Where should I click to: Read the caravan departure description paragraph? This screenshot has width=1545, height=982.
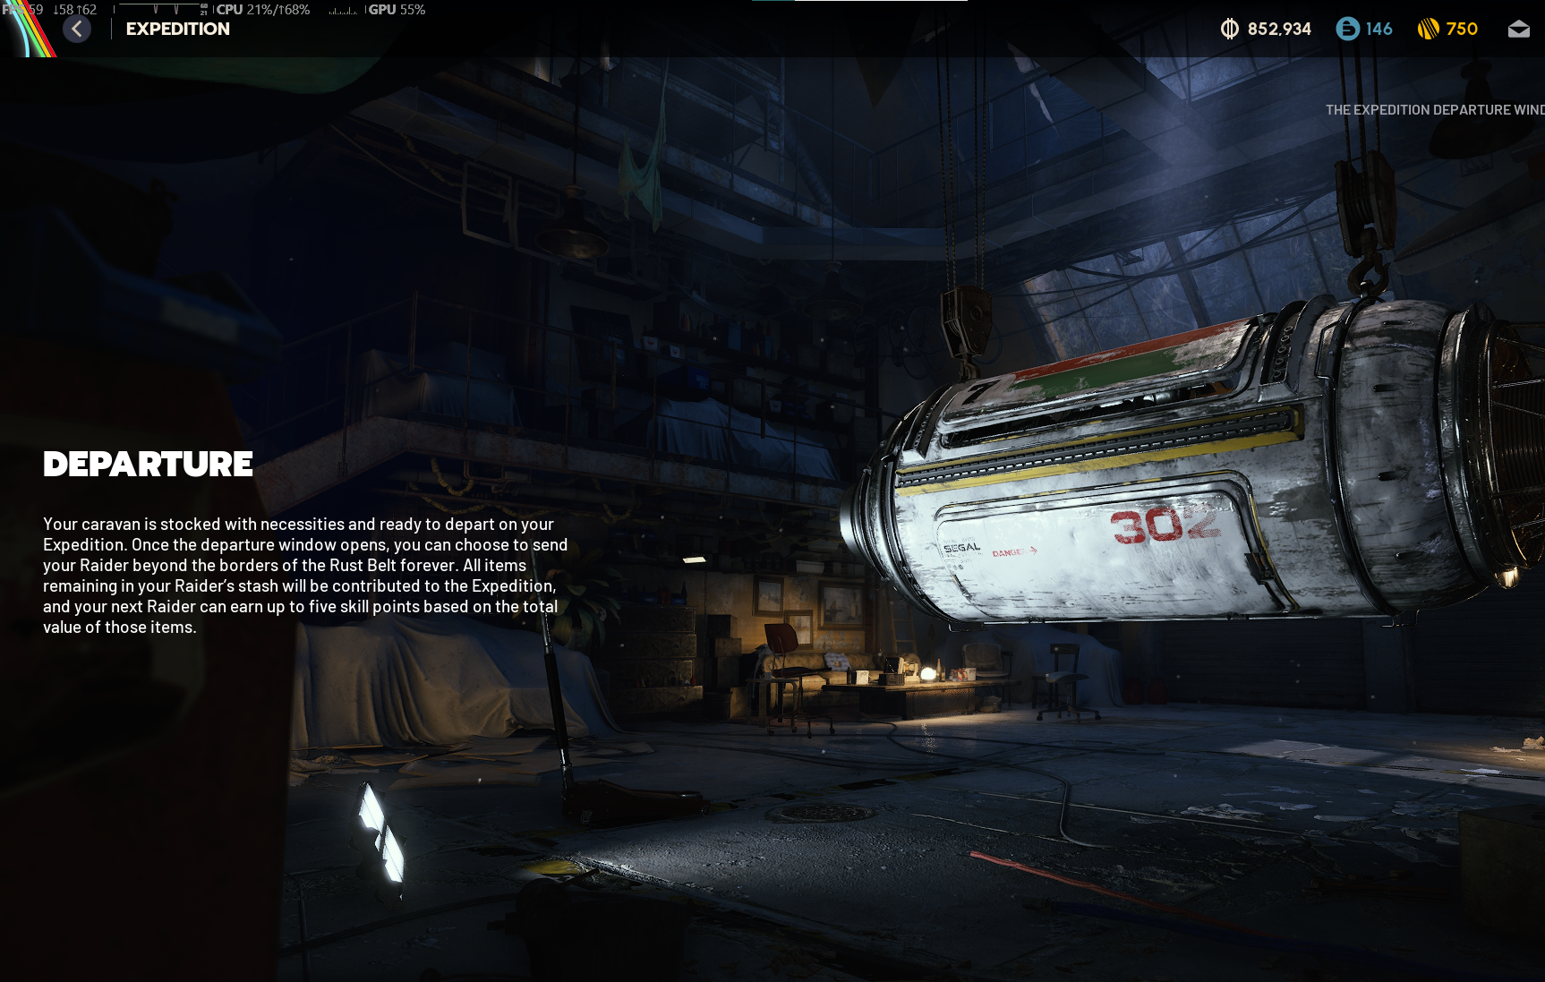(305, 576)
